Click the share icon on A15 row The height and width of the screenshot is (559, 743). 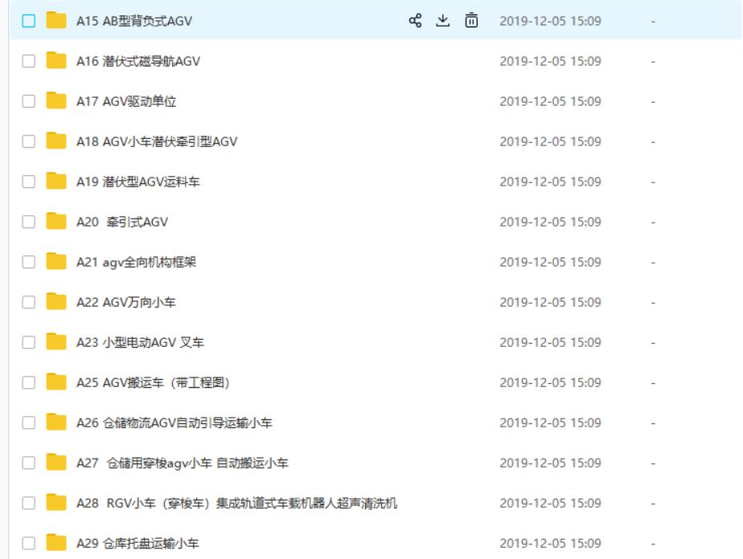[x=415, y=21]
